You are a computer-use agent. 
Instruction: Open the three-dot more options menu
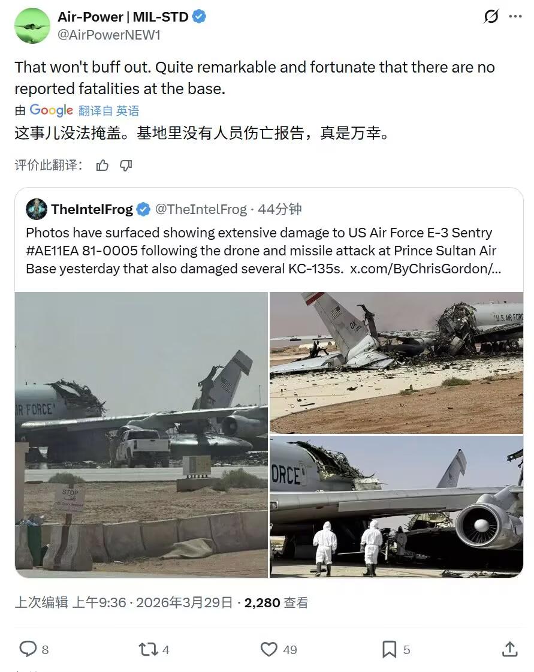(x=515, y=17)
